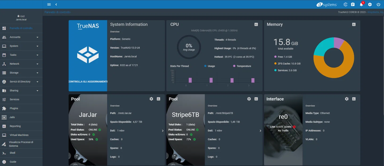Screen dimensions: 384x166
Task: Click the 15.8 GiB total available value
Action: pos(286,42)
